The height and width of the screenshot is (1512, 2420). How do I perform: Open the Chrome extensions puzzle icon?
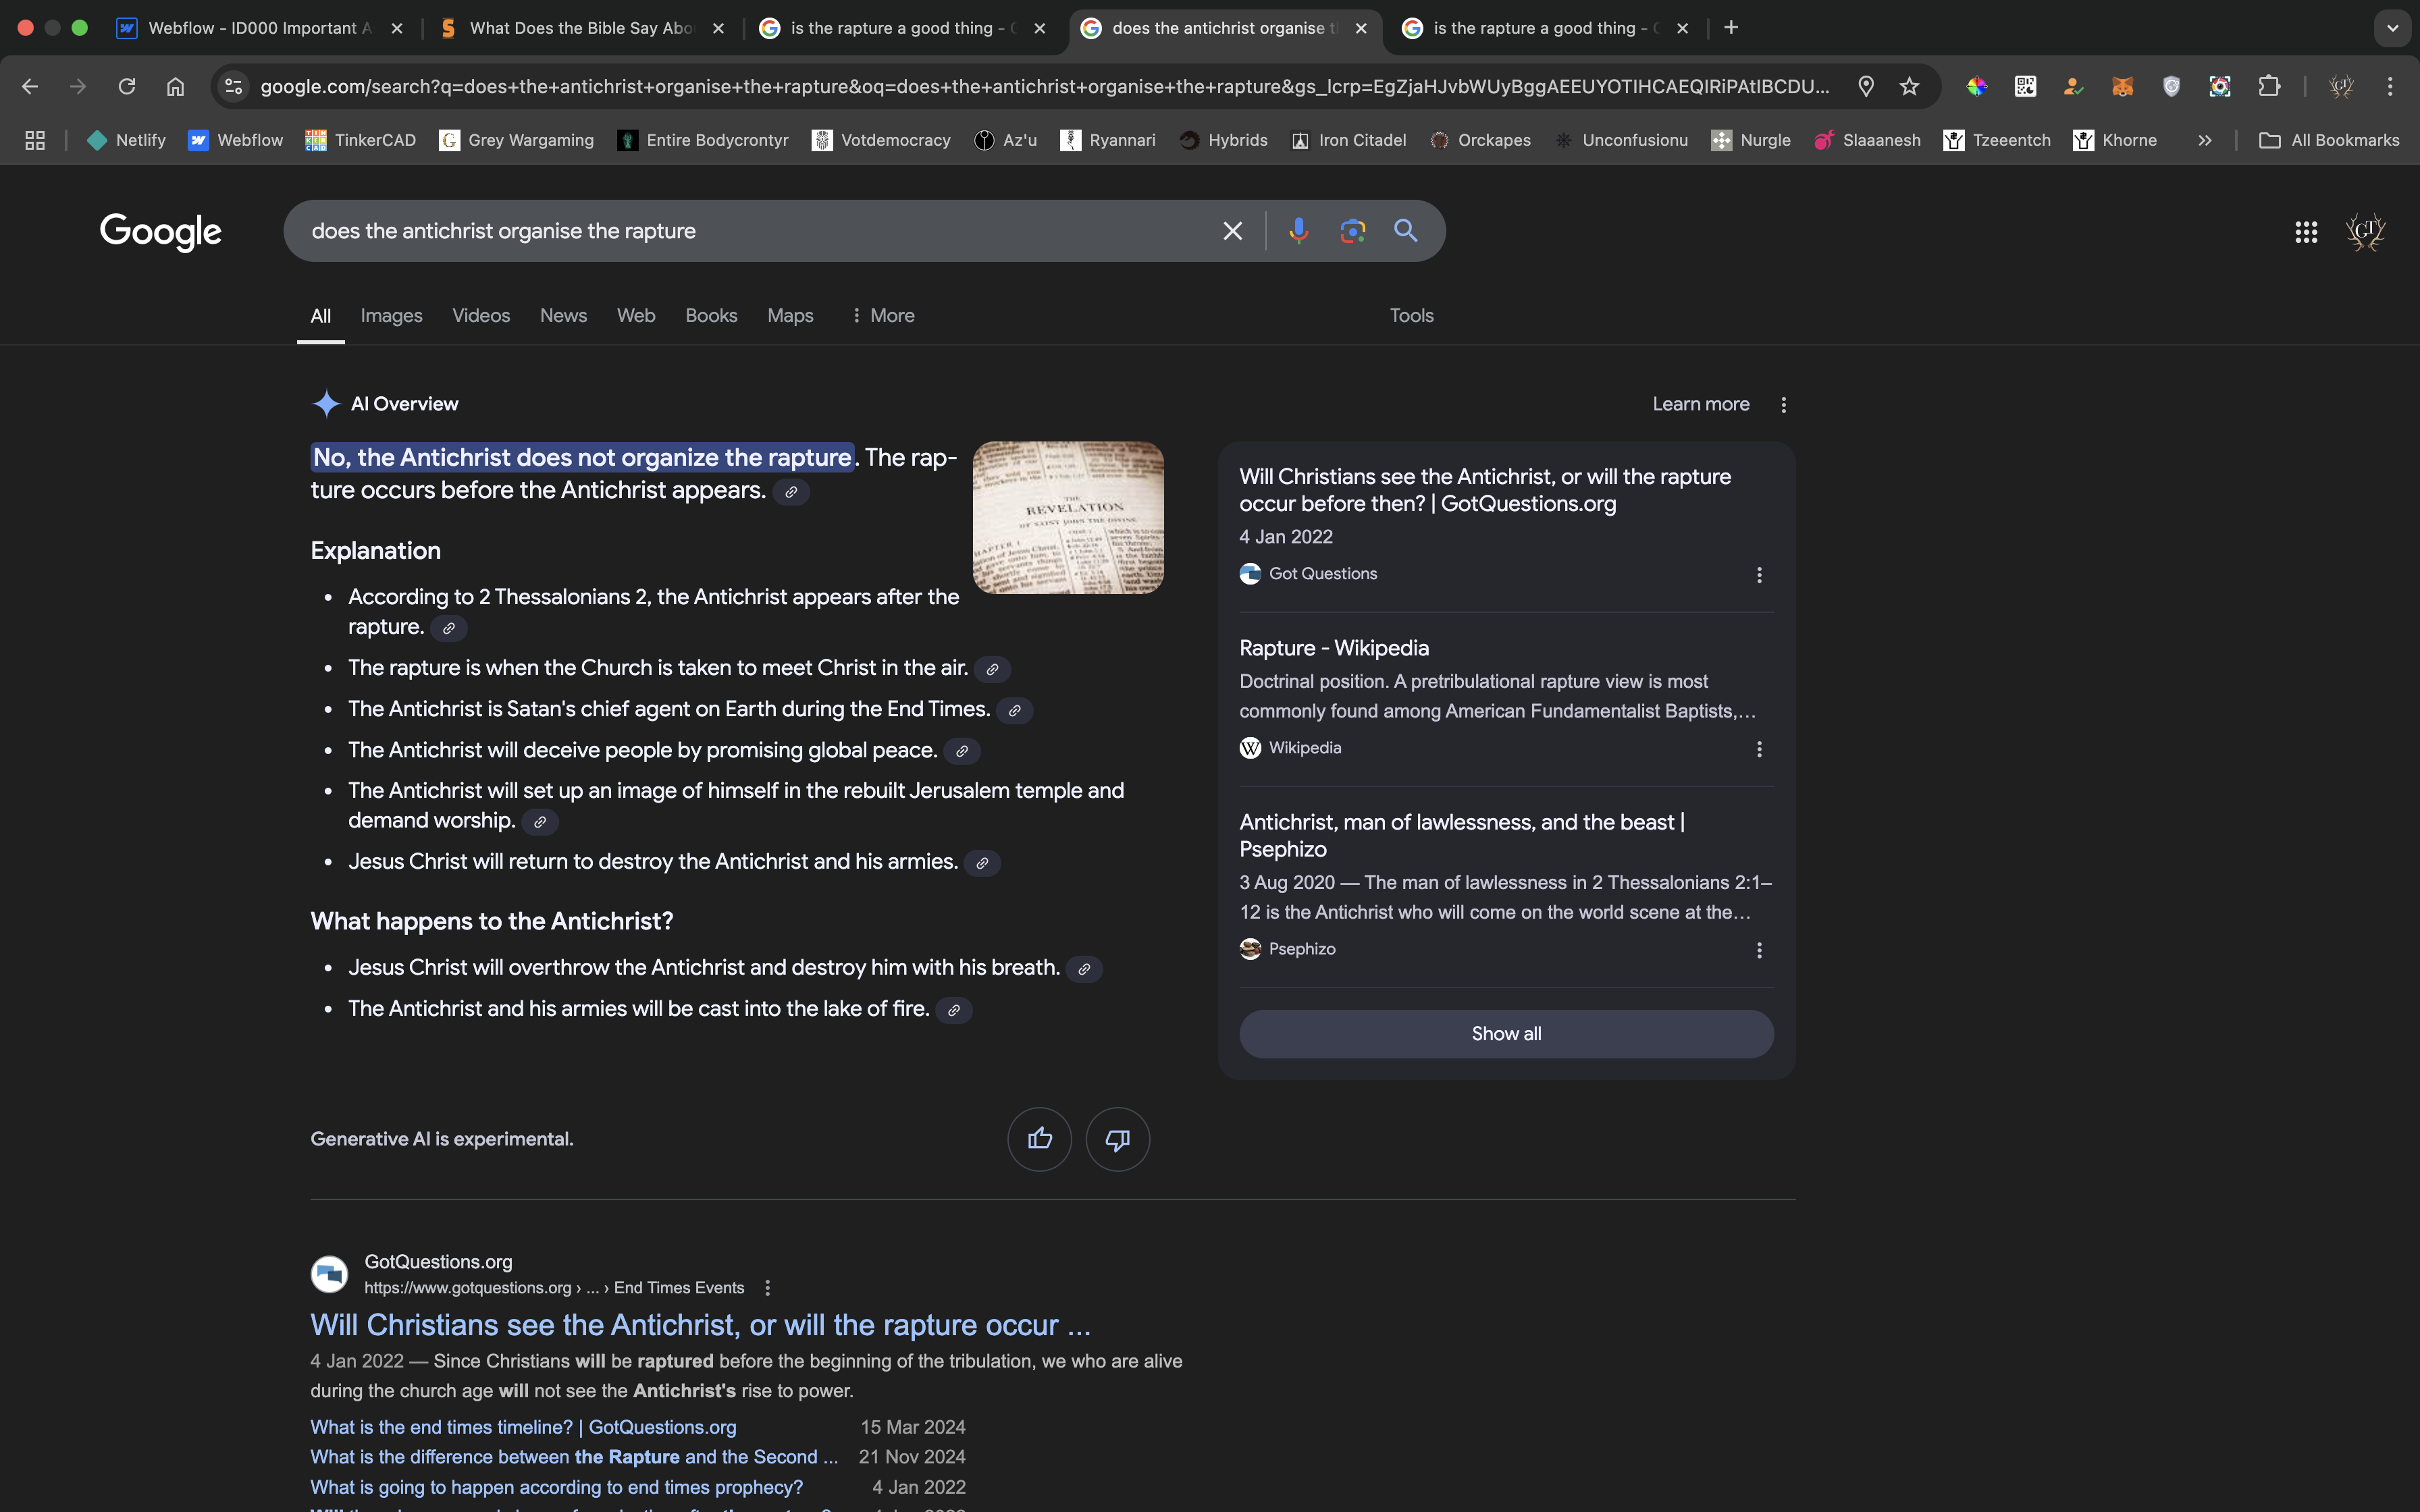pyautogui.click(x=2269, y=86)
